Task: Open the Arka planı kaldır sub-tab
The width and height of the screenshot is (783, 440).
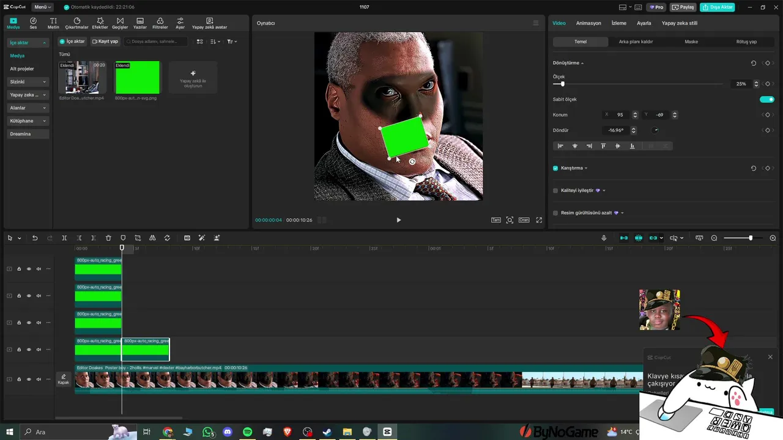Action: point(636,42)
